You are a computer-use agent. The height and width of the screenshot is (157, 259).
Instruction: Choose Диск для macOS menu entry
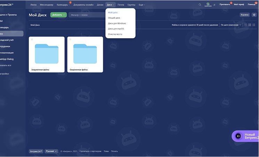point(116,29)
